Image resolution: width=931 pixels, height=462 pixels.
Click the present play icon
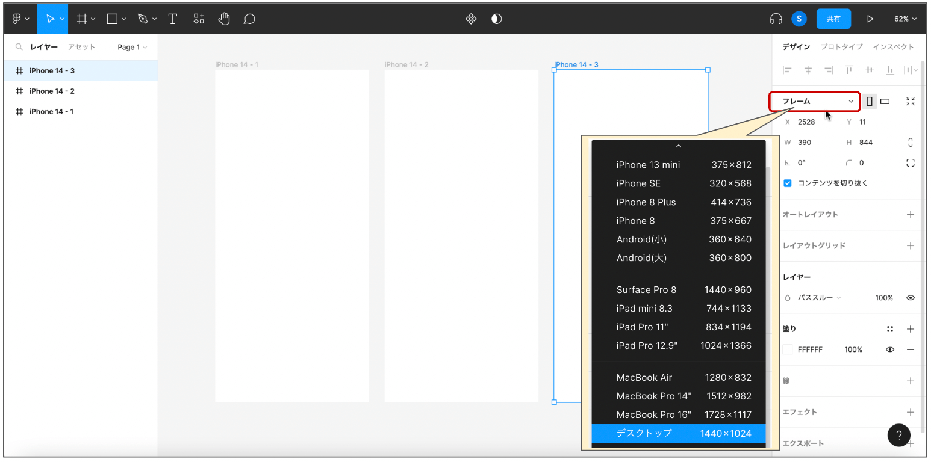click(870, 19)
